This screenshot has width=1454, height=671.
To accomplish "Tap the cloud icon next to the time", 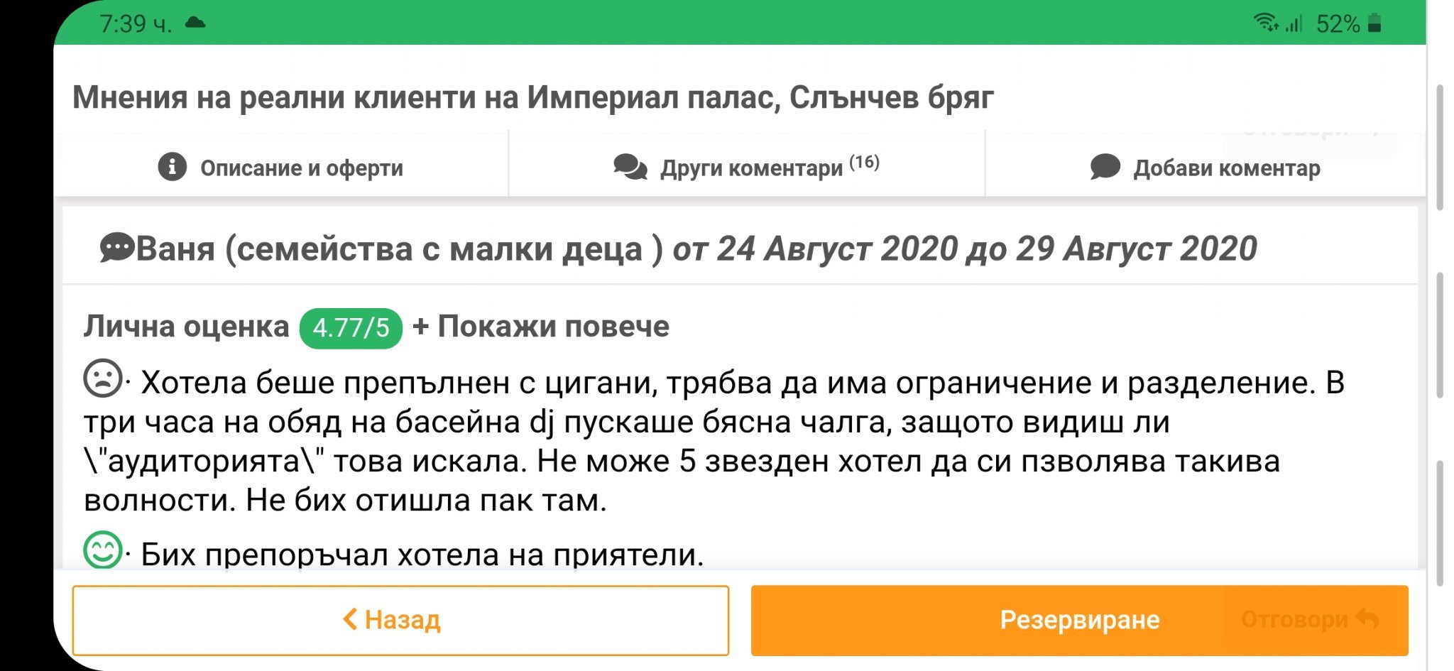I will 195,23.
